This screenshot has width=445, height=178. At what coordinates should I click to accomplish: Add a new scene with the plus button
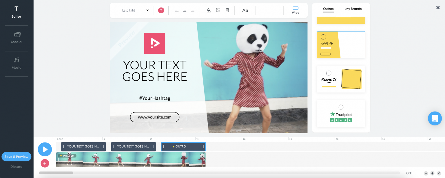45,163
